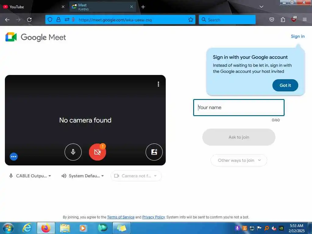Expand System Default speaker dropdown
The height and width of the screenshot is (234, 312).
point(83,176)
